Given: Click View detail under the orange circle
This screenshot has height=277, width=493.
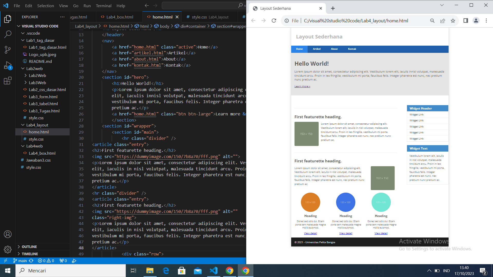Looking at the screenshot, I should click(310, 233).
